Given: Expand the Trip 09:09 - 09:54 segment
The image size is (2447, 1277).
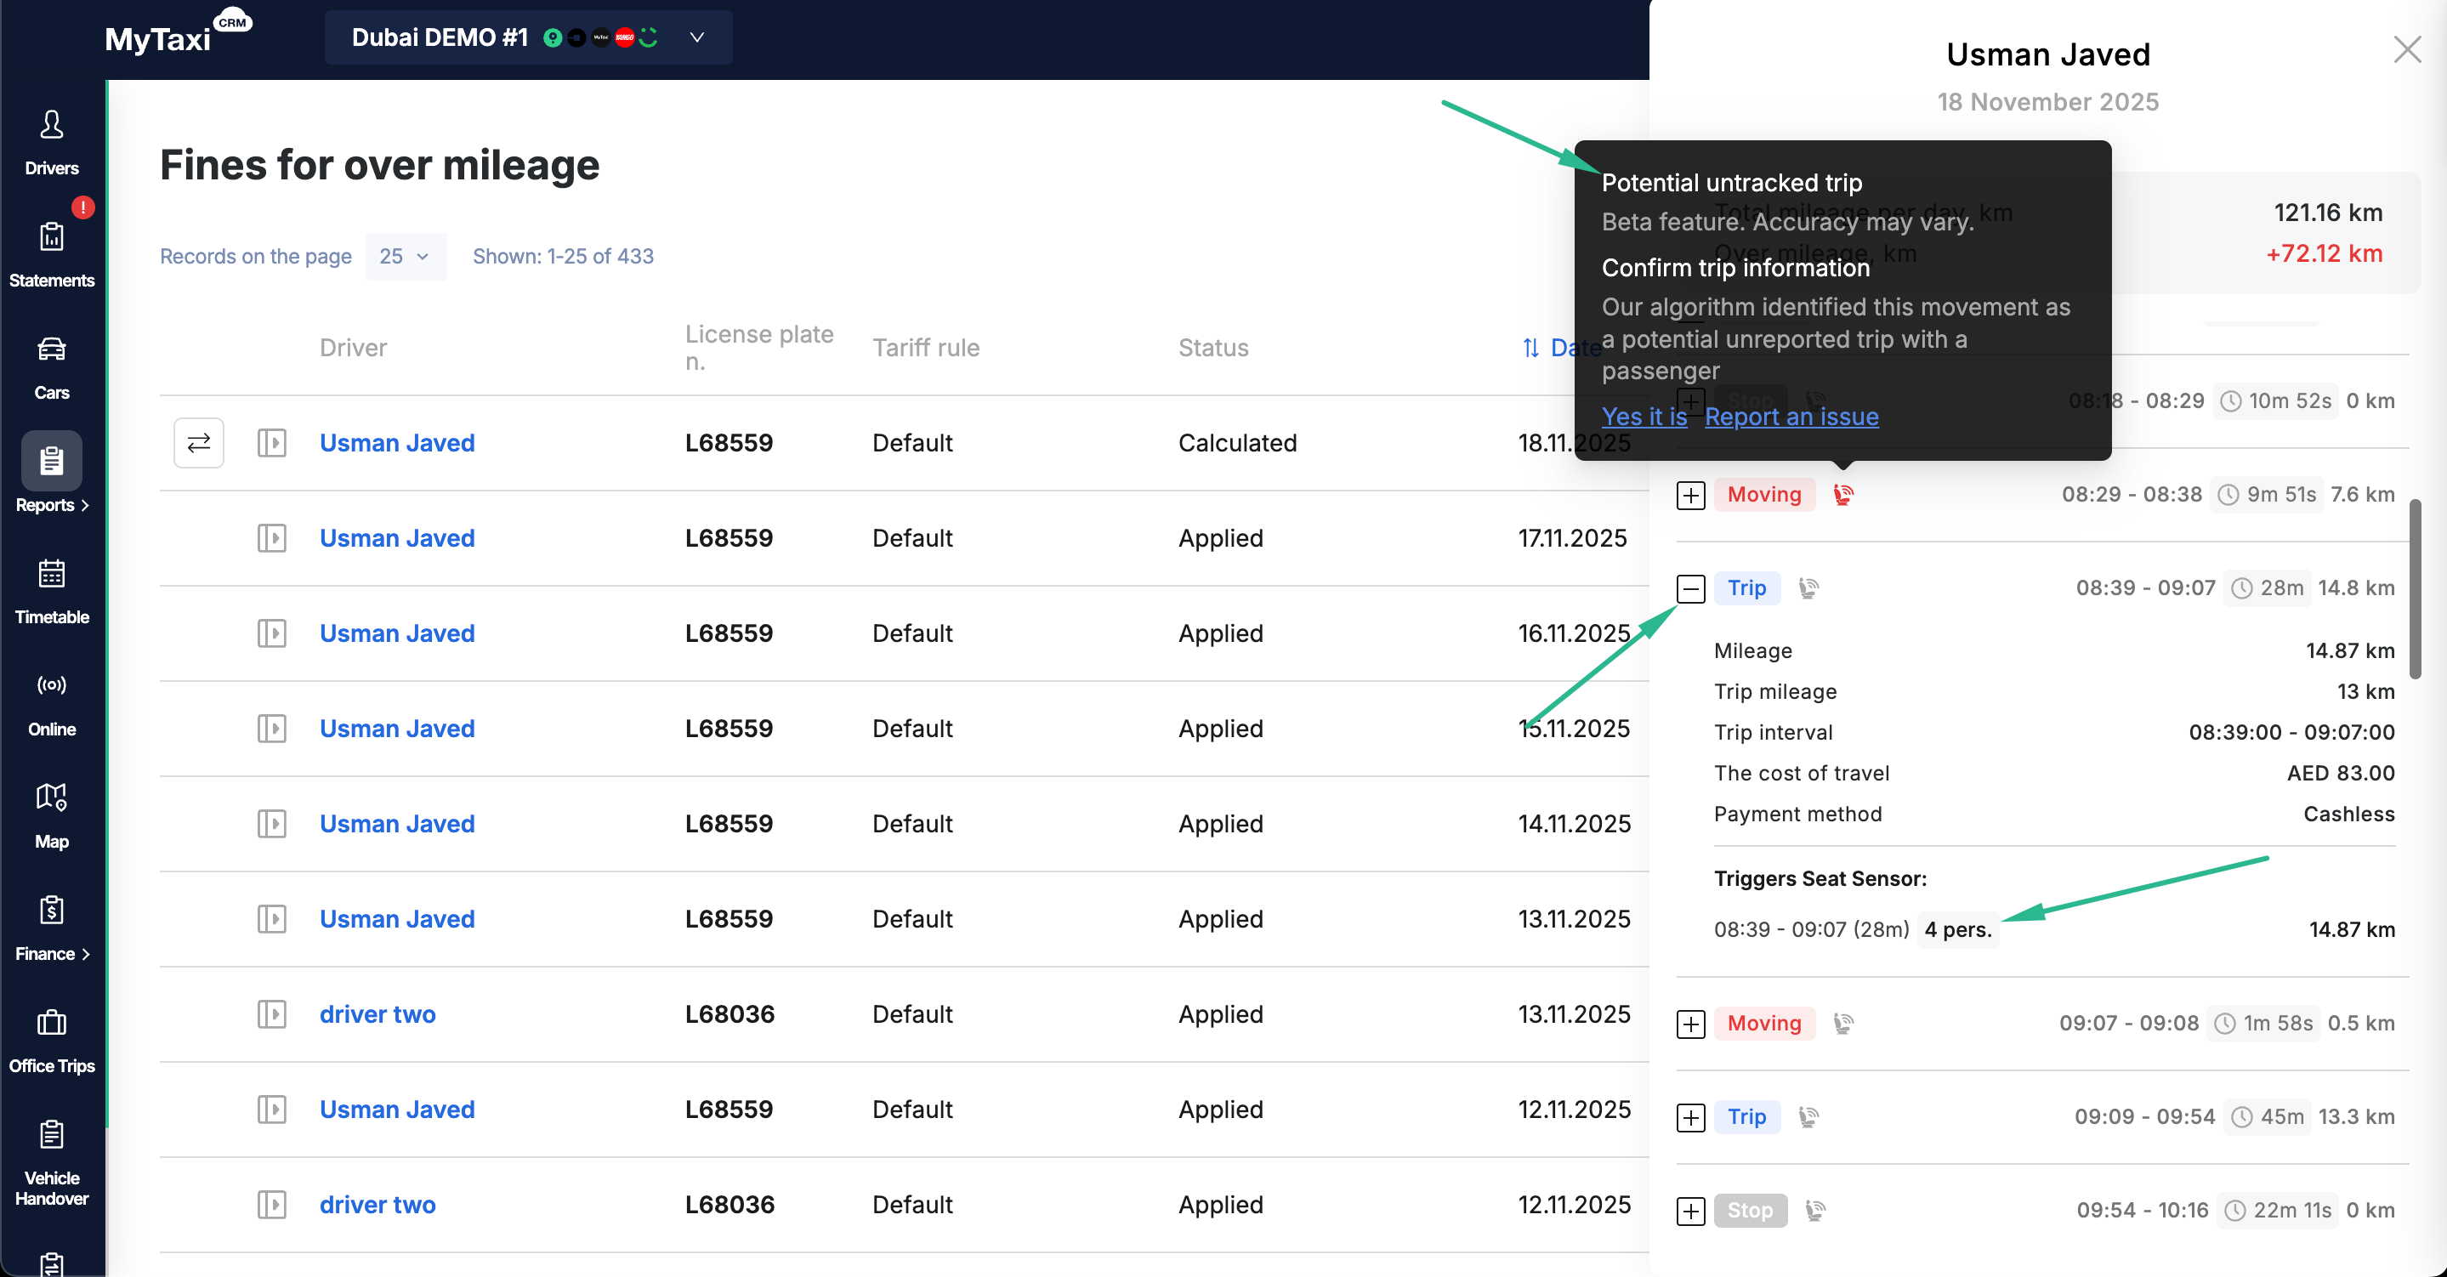Looking at the screenshot, I should (1691, 1117).
